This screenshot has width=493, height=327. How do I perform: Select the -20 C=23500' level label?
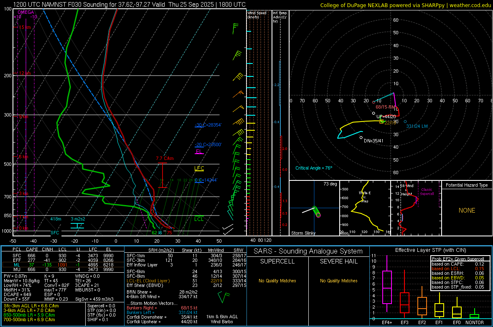208,144
